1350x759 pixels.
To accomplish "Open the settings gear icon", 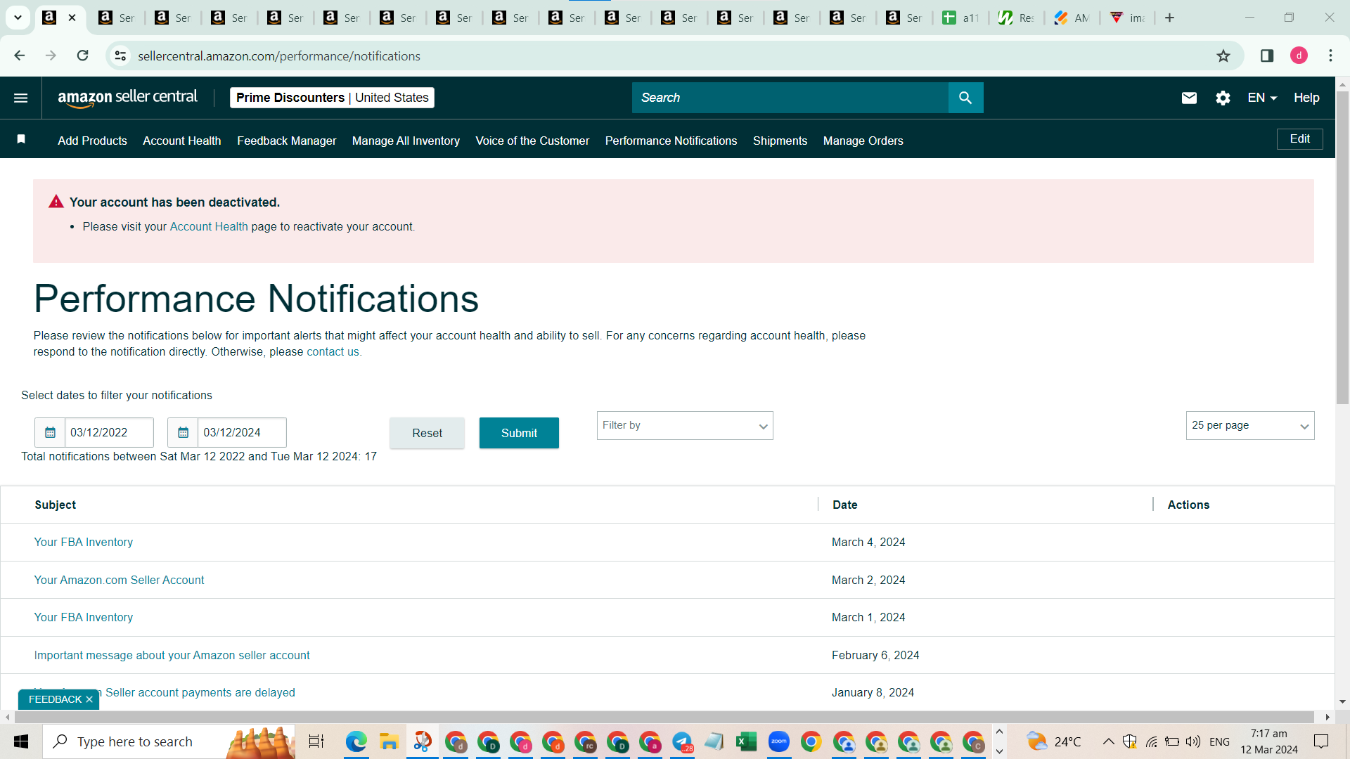I will tap(1223, 98).
